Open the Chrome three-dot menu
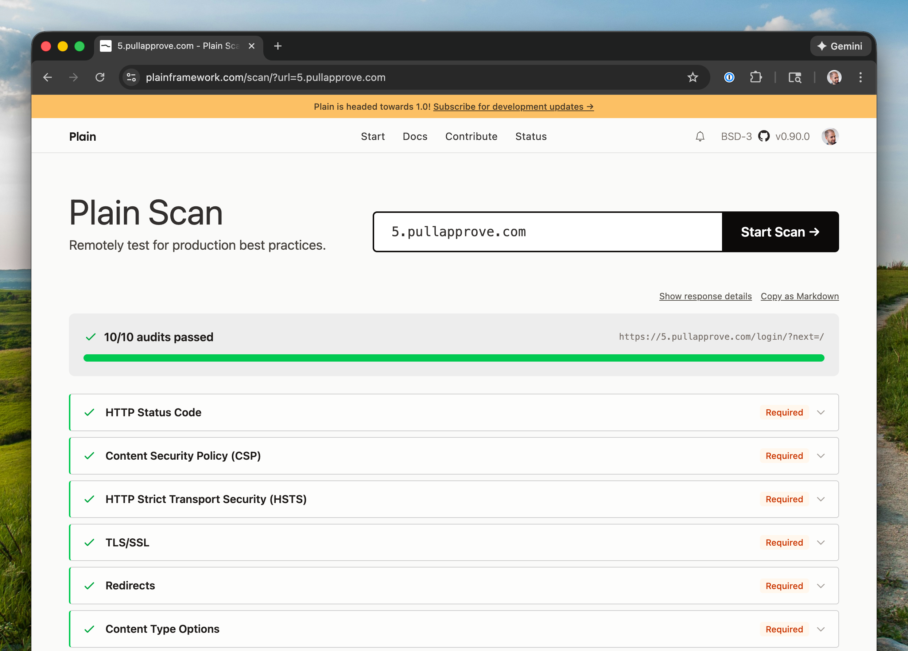The width and height of the screenshot is (908, 651). pos(860,77)
